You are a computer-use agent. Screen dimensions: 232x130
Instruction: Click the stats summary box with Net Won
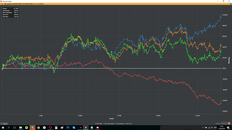coord(11,13)
